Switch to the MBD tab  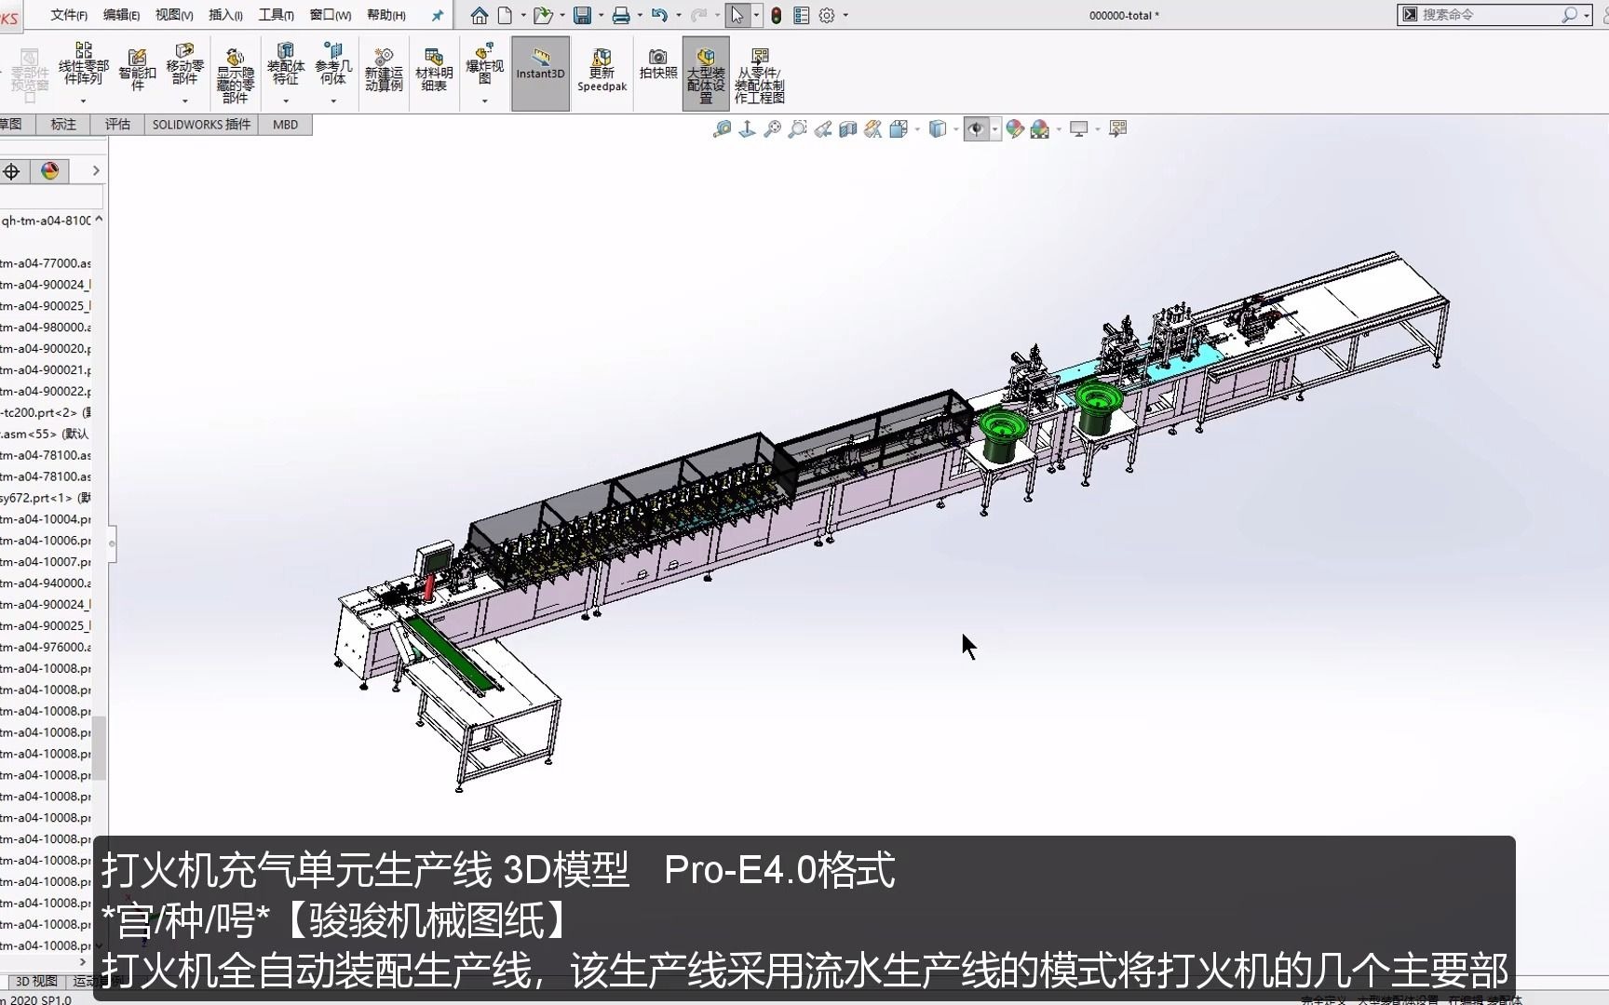pos(286,125)
